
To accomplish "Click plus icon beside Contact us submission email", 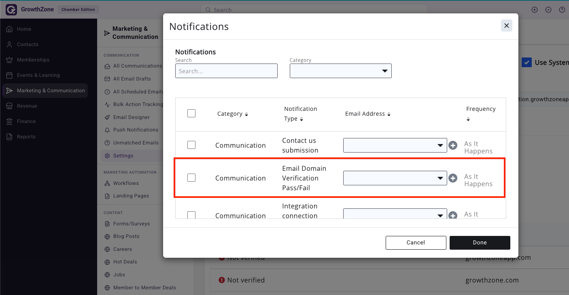I will click(453, 145).
